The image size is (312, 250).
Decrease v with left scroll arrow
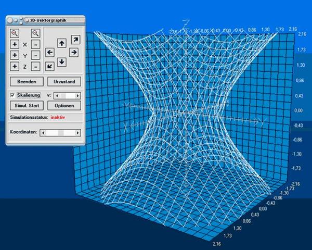[x=57, y=96]
